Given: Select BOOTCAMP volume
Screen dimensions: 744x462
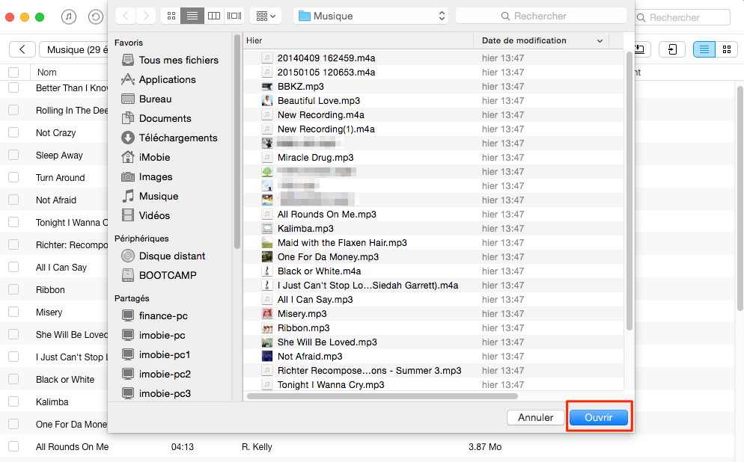Looking at the screenshot, I should [x=159, y=275].
